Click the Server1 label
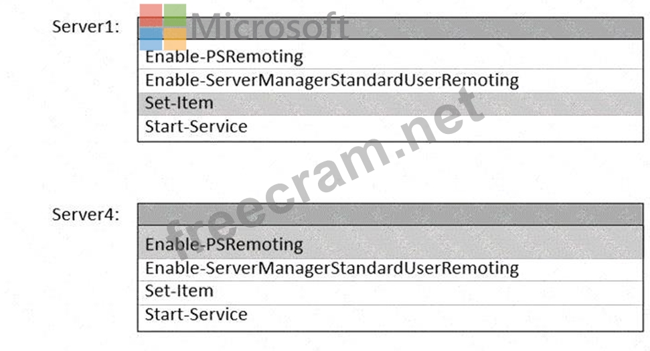This screenshot has height=351, width=650. pyautogui.click(x=86, y=27)
